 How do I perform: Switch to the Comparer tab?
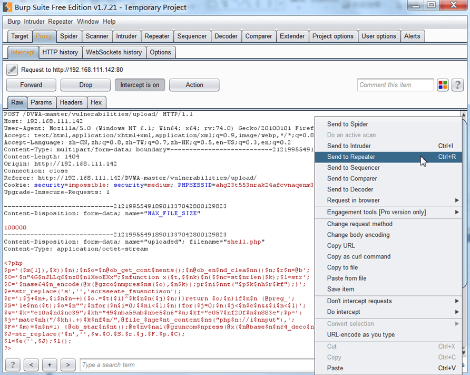[x=258, y=36]
